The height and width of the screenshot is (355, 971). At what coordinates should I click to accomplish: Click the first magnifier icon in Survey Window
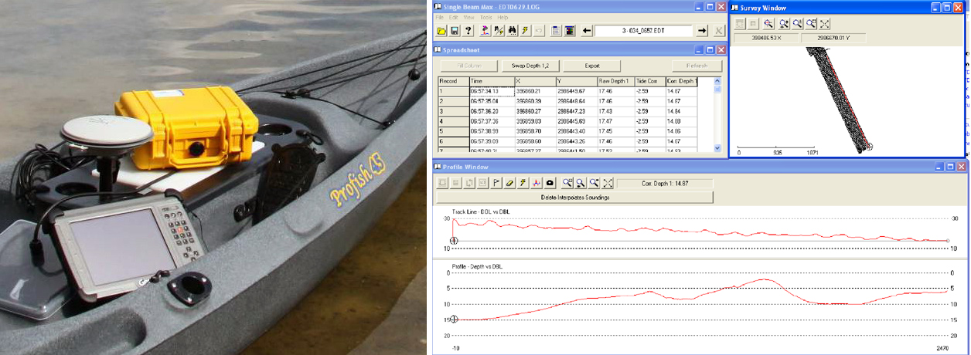768,24
